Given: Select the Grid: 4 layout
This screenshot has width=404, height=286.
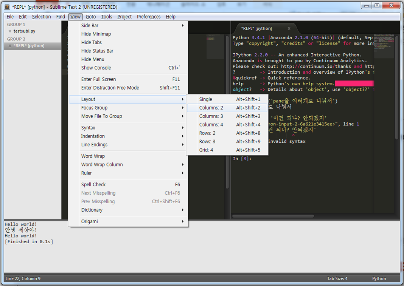Looking at the screenshot, I should tap(227, 150).
